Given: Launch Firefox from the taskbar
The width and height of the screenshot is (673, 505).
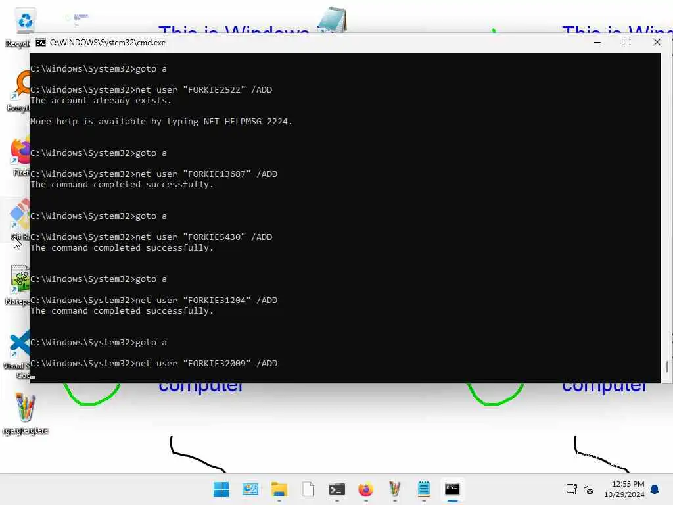Looking at the screenshot, I should pyautogui.click(x=365, y=489).
